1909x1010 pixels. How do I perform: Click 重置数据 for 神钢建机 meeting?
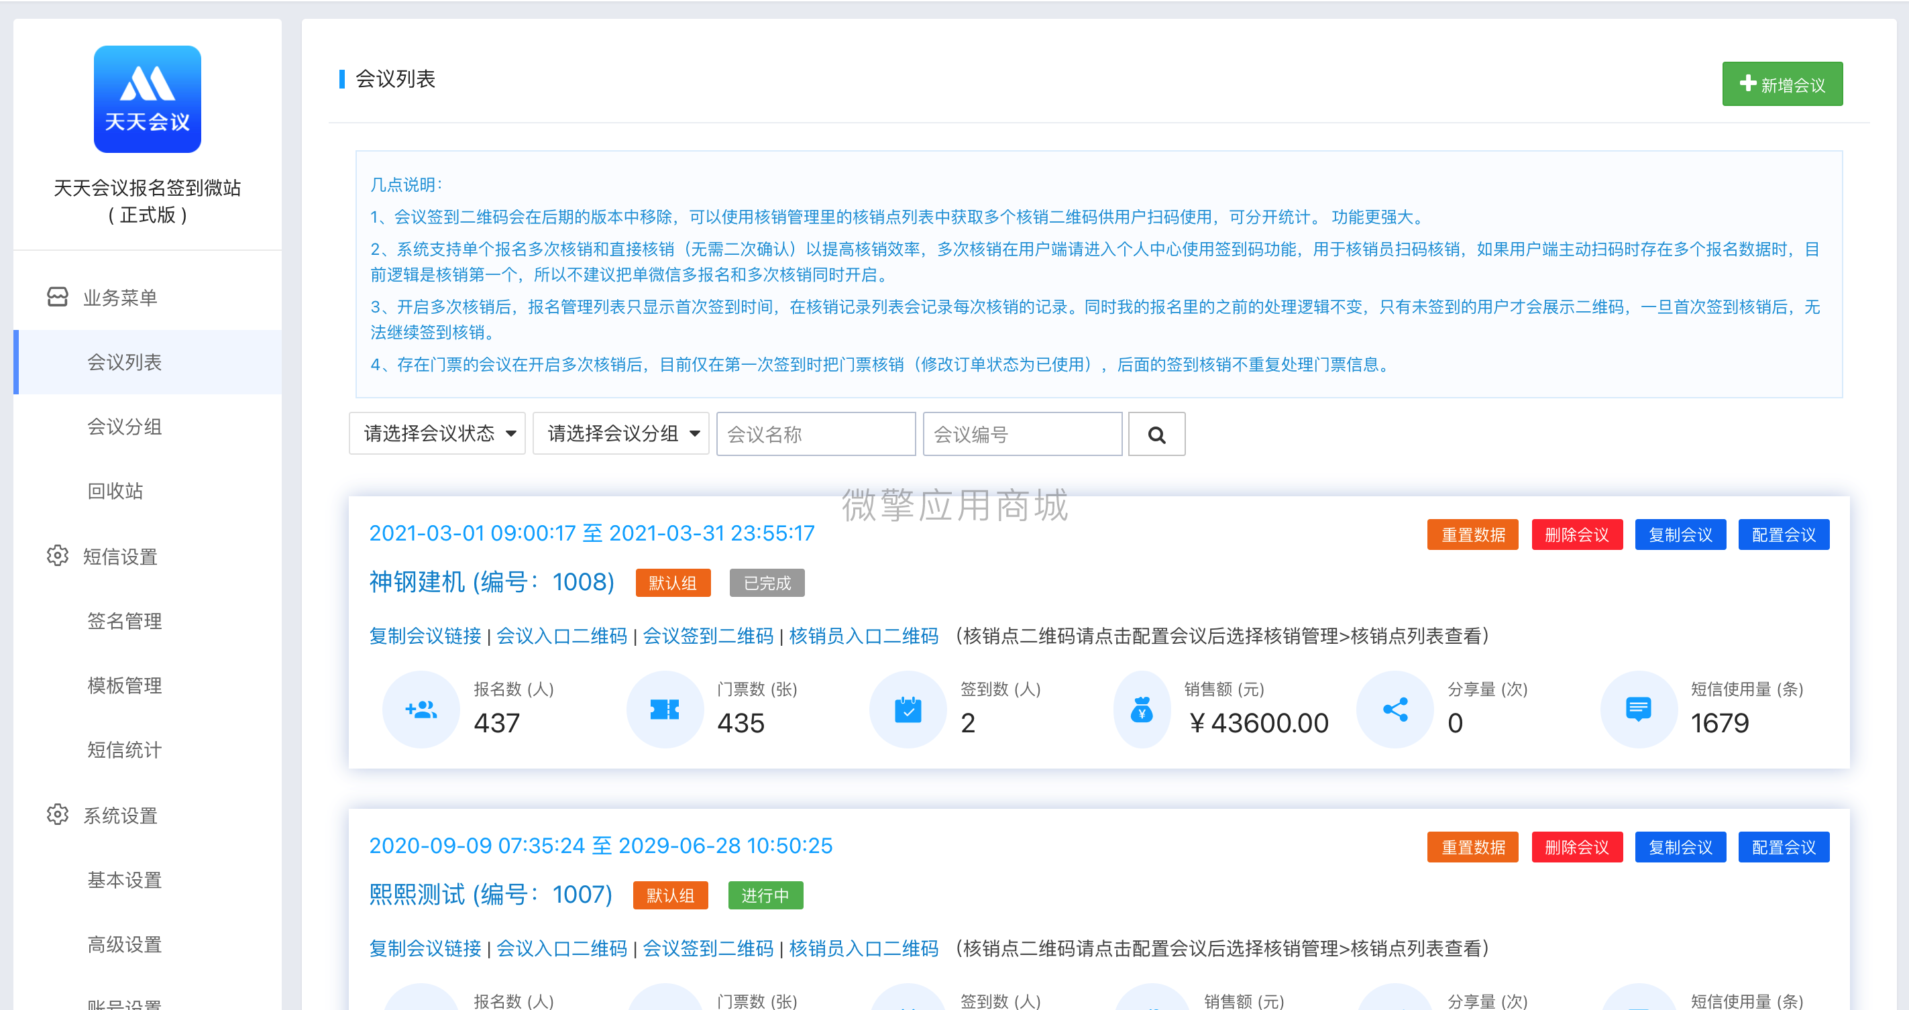tap(1472, 535)
